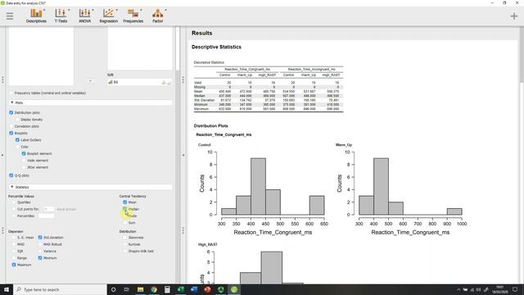This screenshot has width=524, height=295.
Task: Enable Violin element
Action: [x=24, y=161]
